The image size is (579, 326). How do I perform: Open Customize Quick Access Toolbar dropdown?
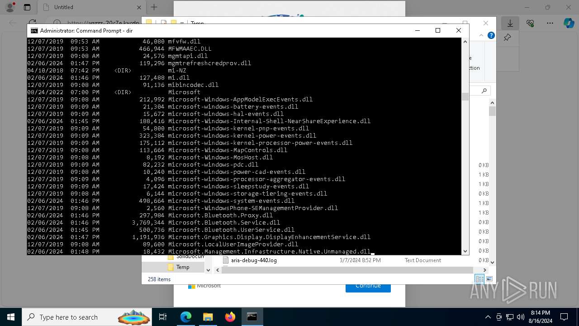click(182, 22)
